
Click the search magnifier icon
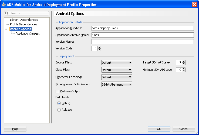pos(6,13)
